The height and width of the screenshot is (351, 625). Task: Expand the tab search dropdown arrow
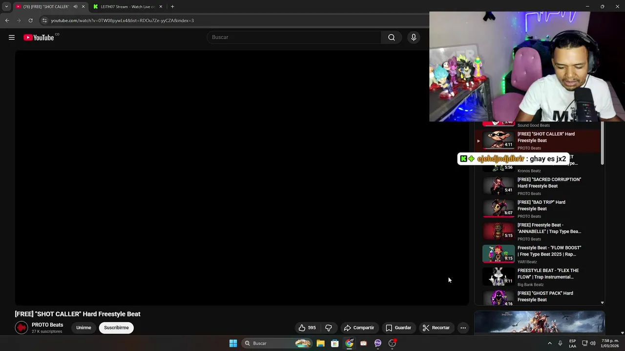pos(6,7)
